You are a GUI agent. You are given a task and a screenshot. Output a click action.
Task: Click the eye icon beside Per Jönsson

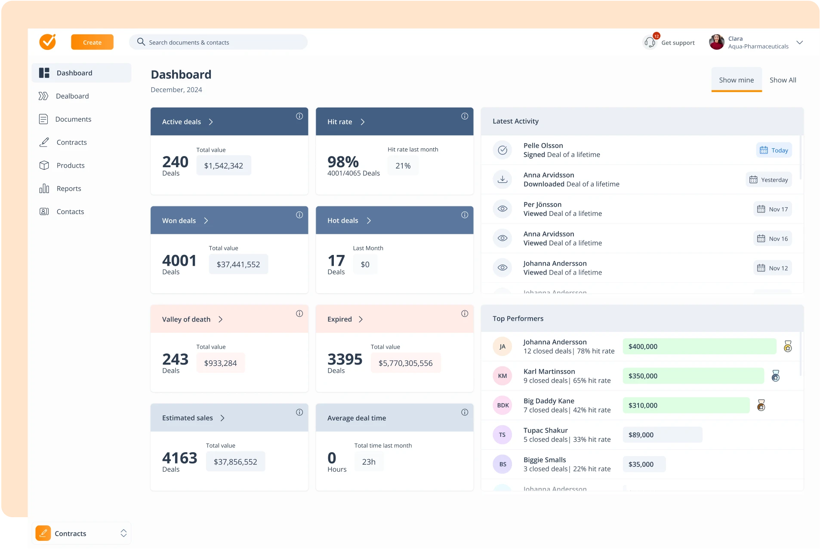pos(502,209)
